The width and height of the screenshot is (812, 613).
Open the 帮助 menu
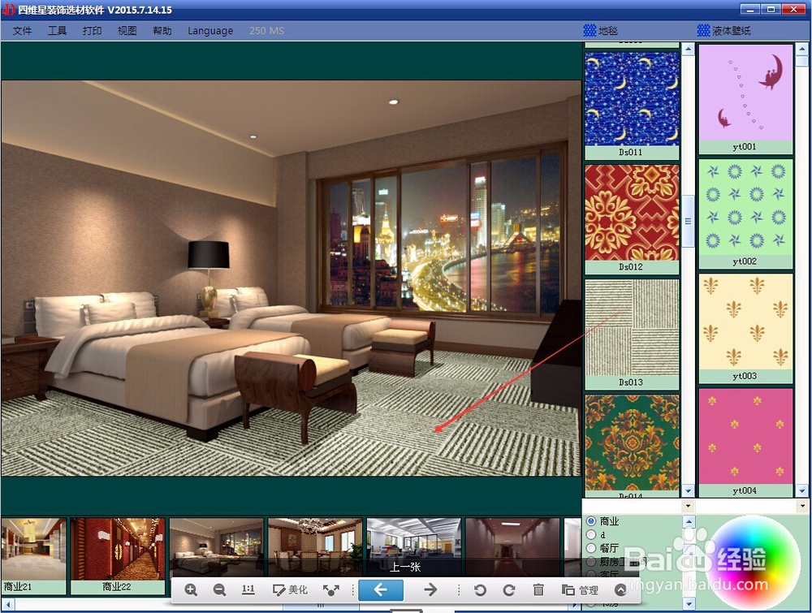tap(162, 31)
